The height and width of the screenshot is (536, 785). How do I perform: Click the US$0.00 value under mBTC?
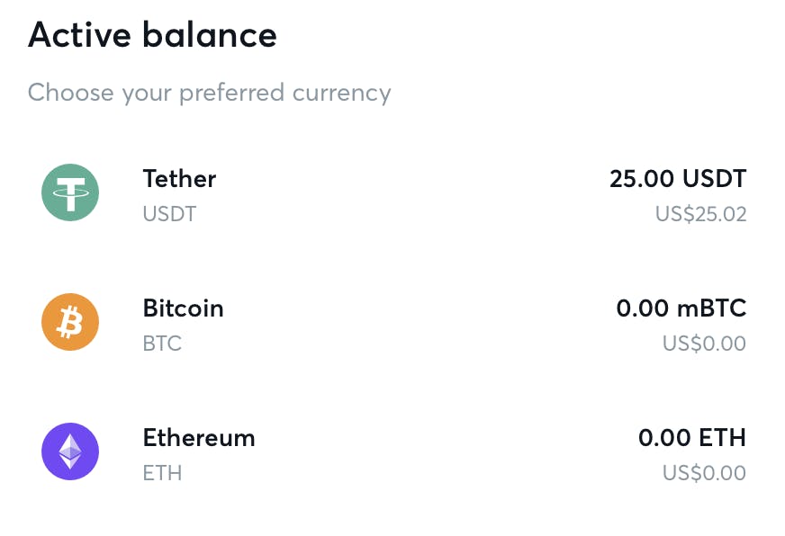(x=704, y=344)
